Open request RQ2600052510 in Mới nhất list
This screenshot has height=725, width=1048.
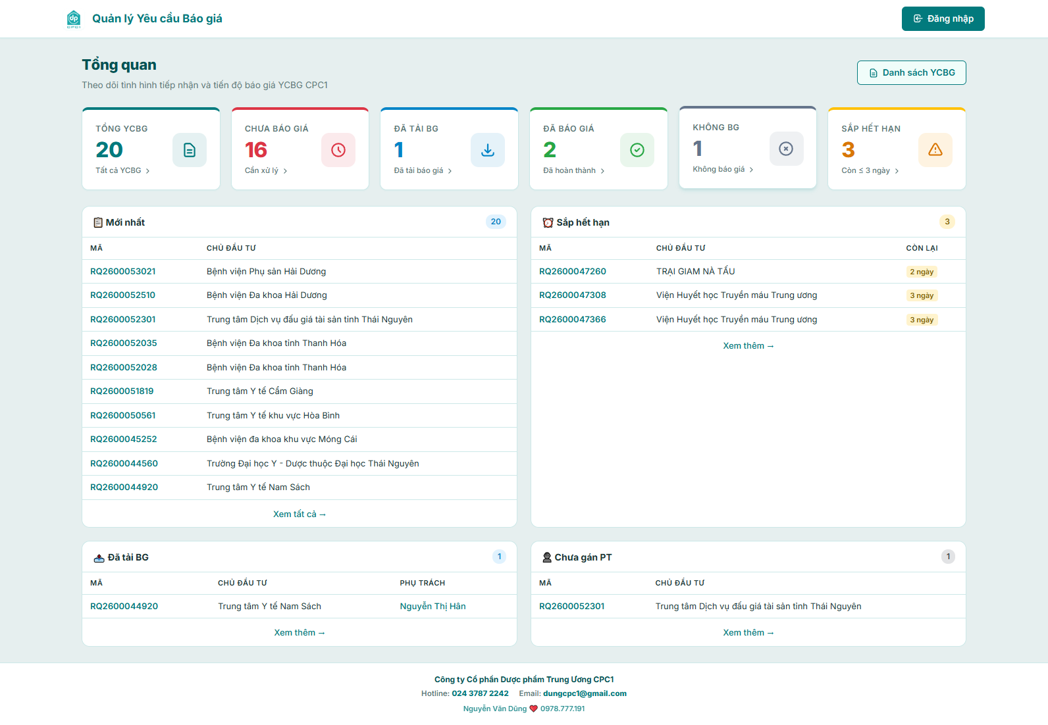click(x=123, y=295)
